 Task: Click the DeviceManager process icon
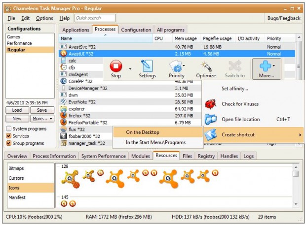coord(64,88)
